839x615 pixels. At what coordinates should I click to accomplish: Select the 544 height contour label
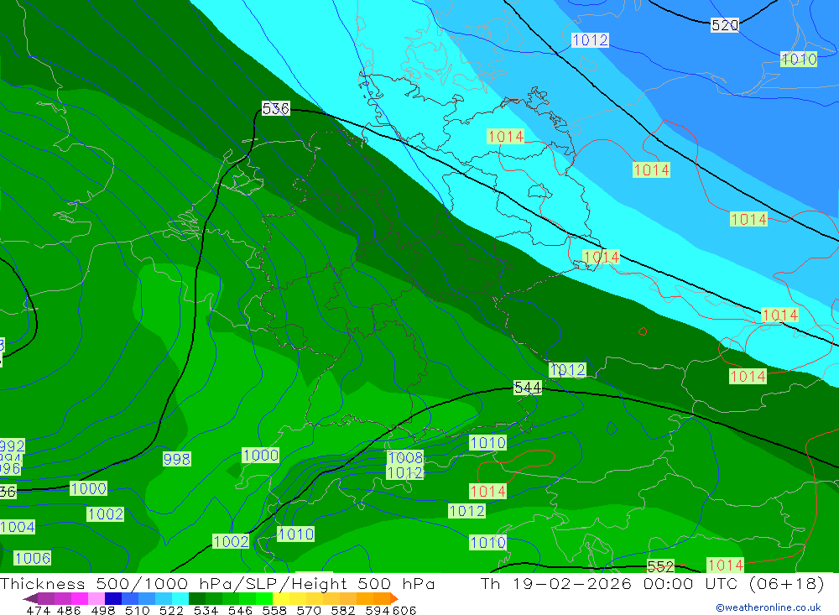tap(528, 387)
